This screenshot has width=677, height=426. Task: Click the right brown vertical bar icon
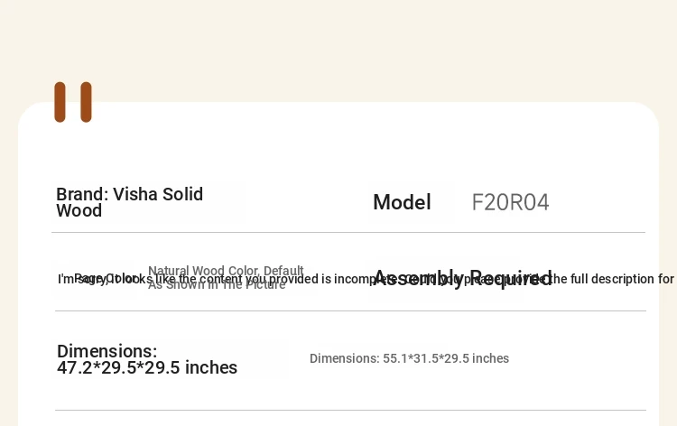86,102
